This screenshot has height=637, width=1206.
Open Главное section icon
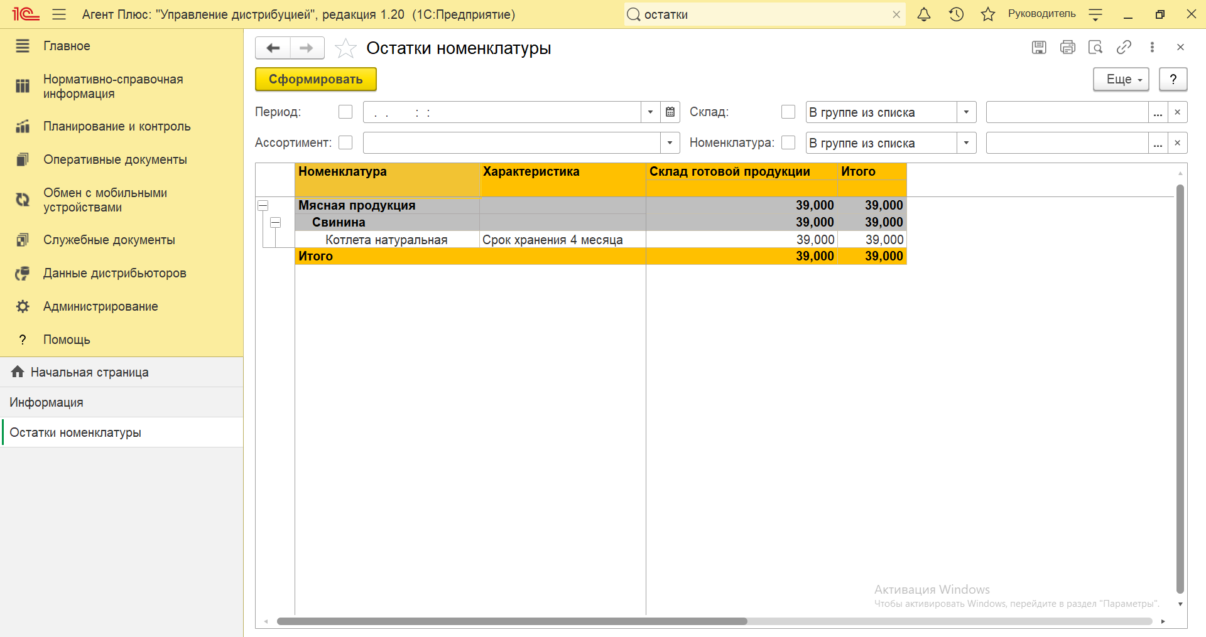23,46
